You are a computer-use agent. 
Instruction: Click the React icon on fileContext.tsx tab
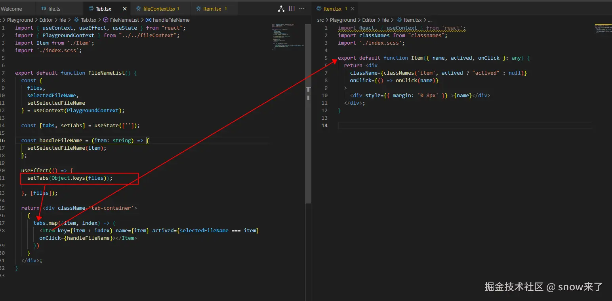click(x=139, y=9)
